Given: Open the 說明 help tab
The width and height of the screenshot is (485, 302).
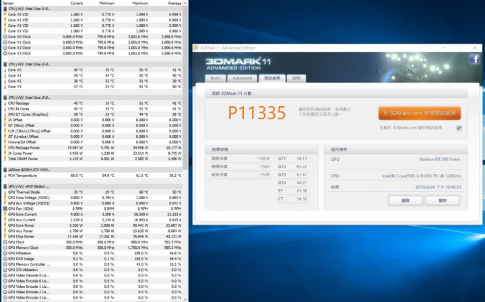Looking at the screenshot, I should point(296,78).
